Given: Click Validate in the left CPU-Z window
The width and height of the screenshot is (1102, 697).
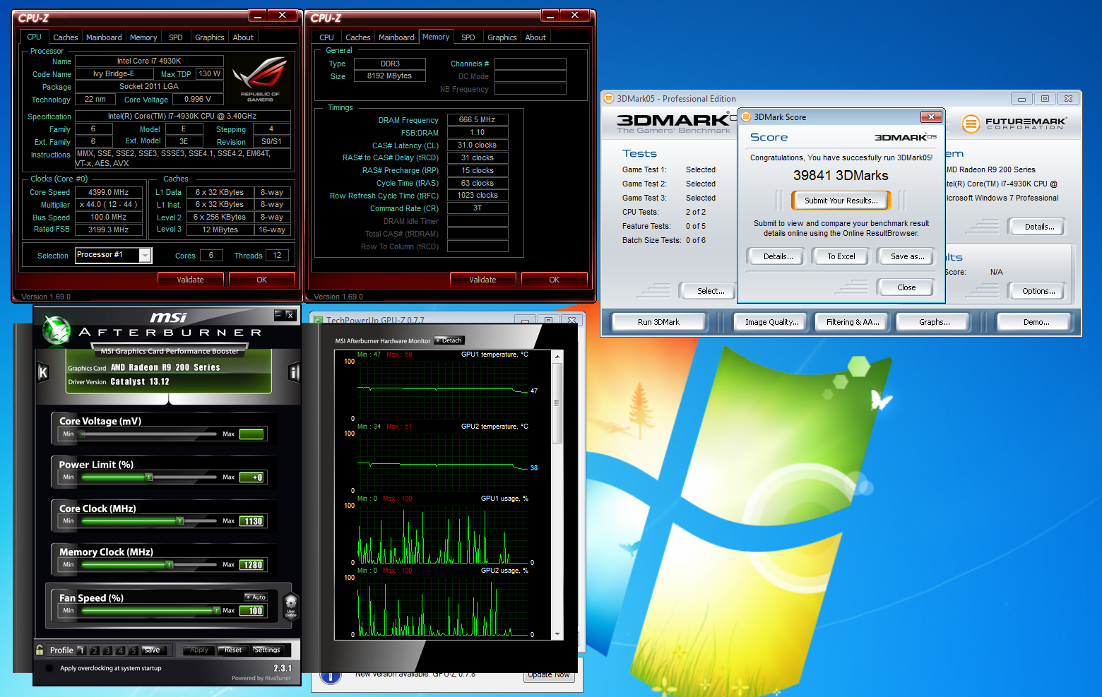Looking at the screenshot, I should click(x=190, y=280).
